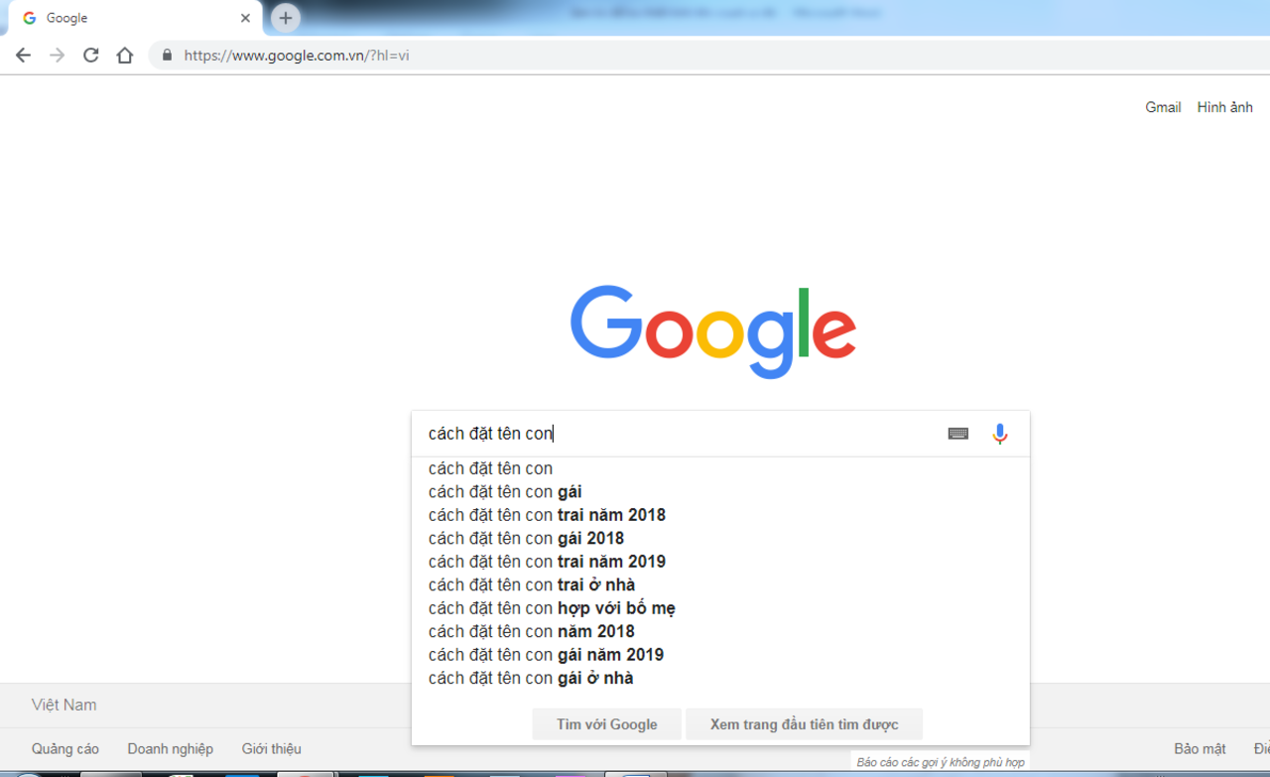Open Gmail link
This screenshot has width=1270, height=777.
point(1163,107)
